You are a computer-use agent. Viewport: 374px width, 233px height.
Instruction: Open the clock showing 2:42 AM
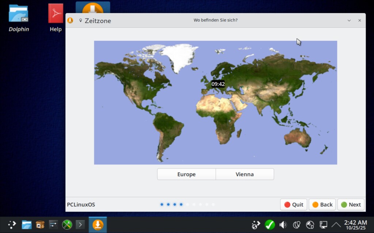click(x=355, y=225)
